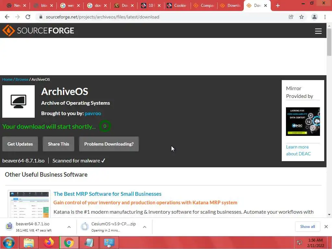This screenshot has height=249, width=332.
Task: Click the scrollbar down arrow
Action: pos(329,215)
